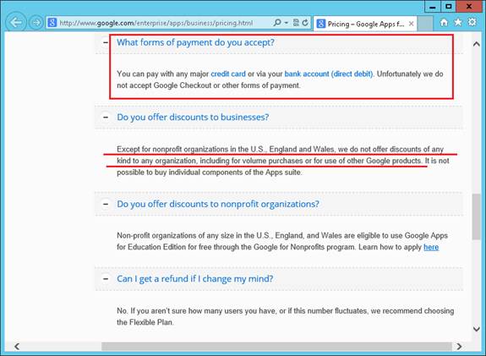Click the vertical scrollbar down arrow

[477, 329]
